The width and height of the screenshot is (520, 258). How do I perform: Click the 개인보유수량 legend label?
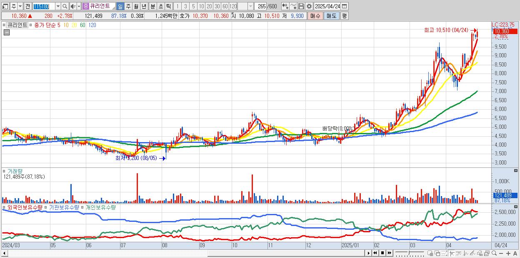100,207
